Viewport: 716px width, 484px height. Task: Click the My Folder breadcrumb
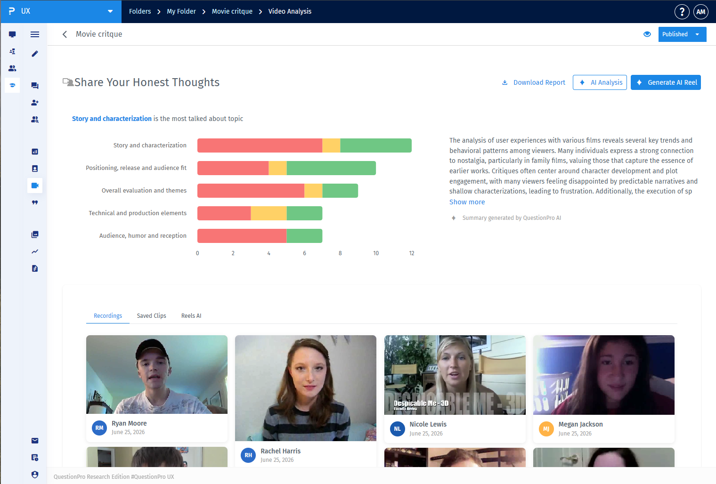(181, 11)
